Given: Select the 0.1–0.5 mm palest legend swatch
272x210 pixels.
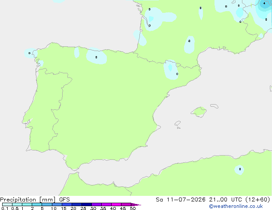Looking at the screenshot, I should pos(7,204).
